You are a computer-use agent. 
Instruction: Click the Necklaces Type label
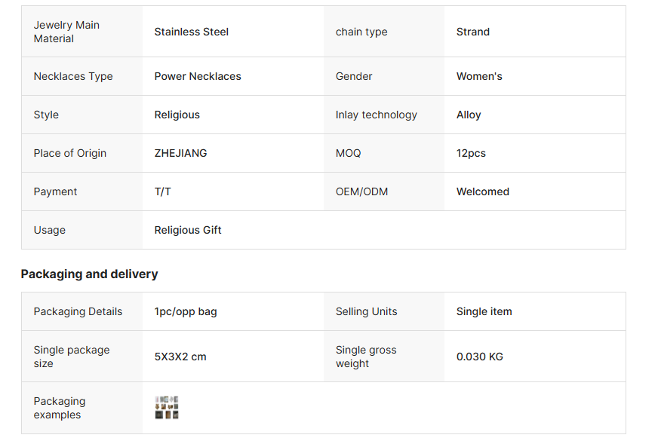[73, 76]
